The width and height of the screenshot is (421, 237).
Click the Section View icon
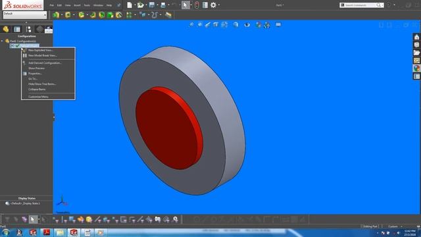coord(216,25)
